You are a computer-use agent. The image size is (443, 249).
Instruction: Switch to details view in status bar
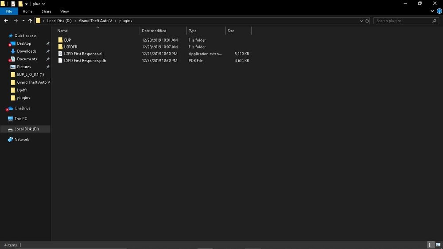[431, 245]
